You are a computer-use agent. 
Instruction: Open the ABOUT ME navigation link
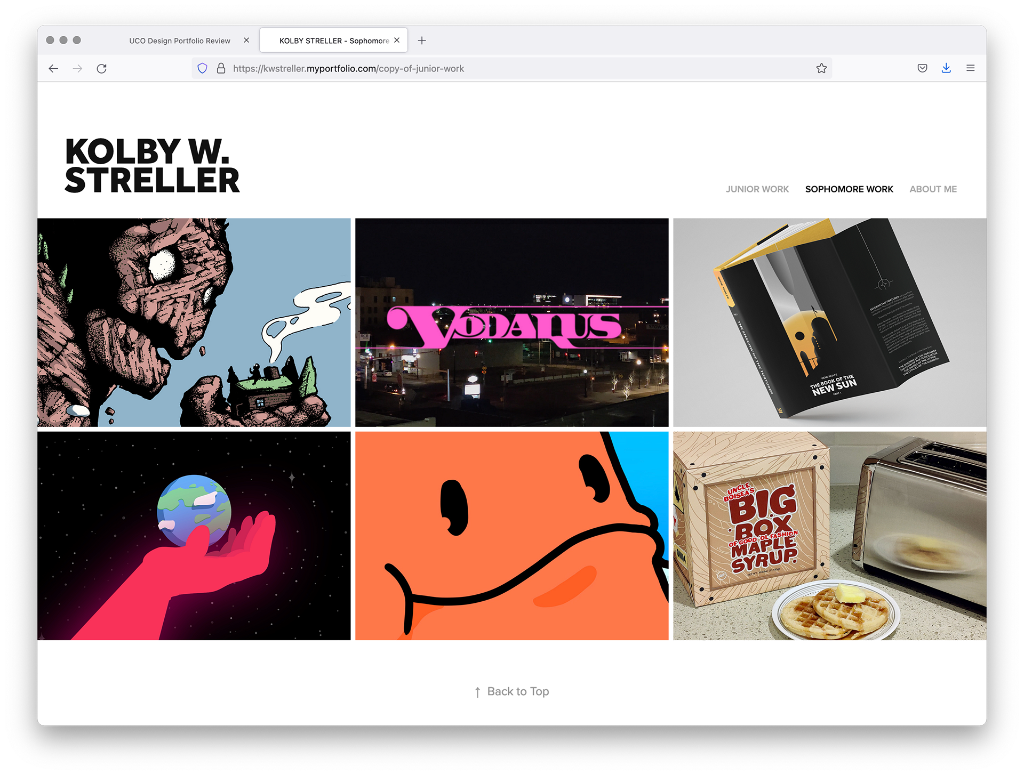click(933, 189)
